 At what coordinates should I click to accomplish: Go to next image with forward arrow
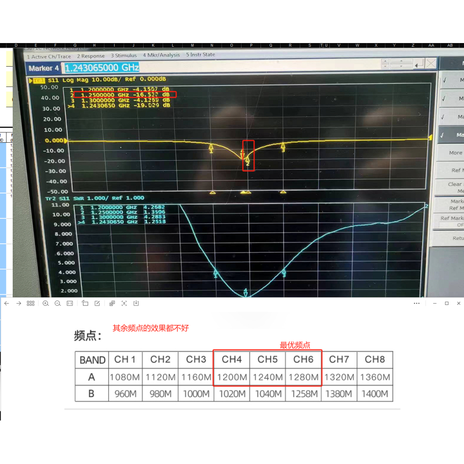coord(19,303)
